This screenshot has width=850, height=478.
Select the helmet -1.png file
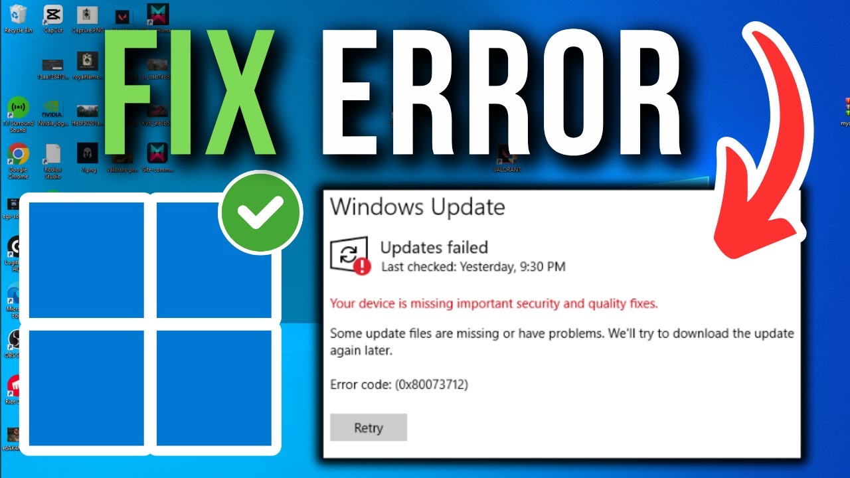tap(87, 158)
